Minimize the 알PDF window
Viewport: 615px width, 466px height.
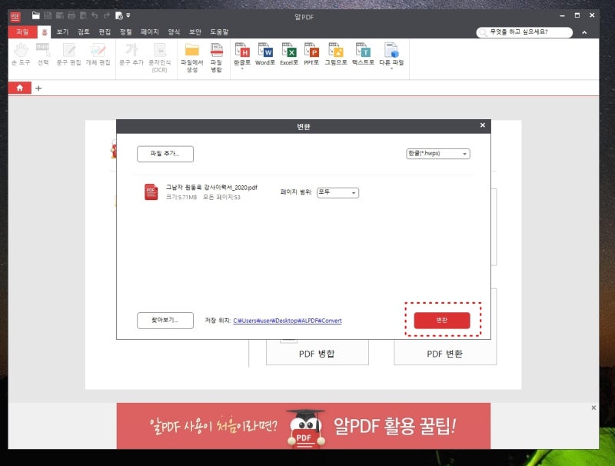(x=562, y=15)
